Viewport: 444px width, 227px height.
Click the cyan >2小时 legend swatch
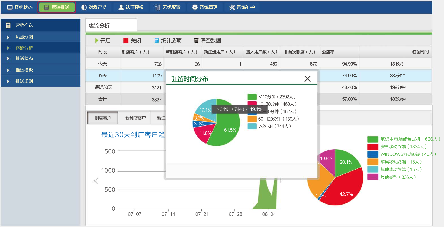[x=252, y=126]
